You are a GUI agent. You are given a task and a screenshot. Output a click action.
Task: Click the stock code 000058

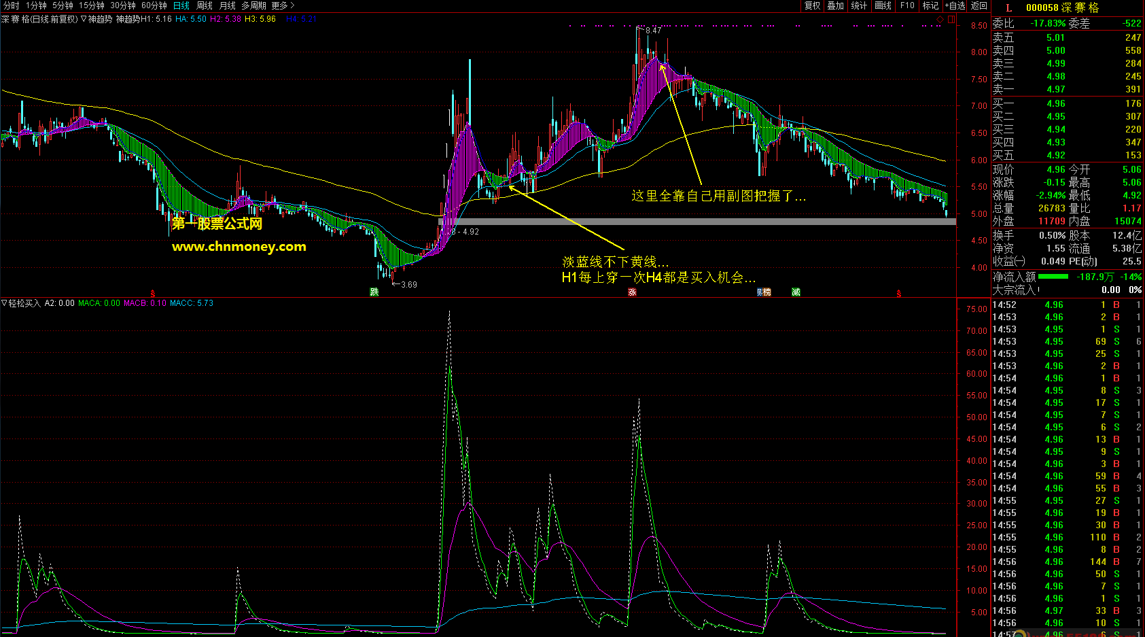pos(1042,7)
